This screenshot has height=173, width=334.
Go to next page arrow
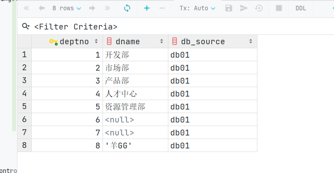(x=92, y=8)
